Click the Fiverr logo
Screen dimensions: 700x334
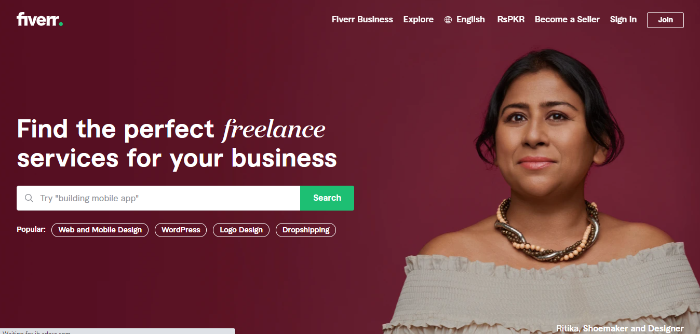pyautogui.click(x=40, y=20)
